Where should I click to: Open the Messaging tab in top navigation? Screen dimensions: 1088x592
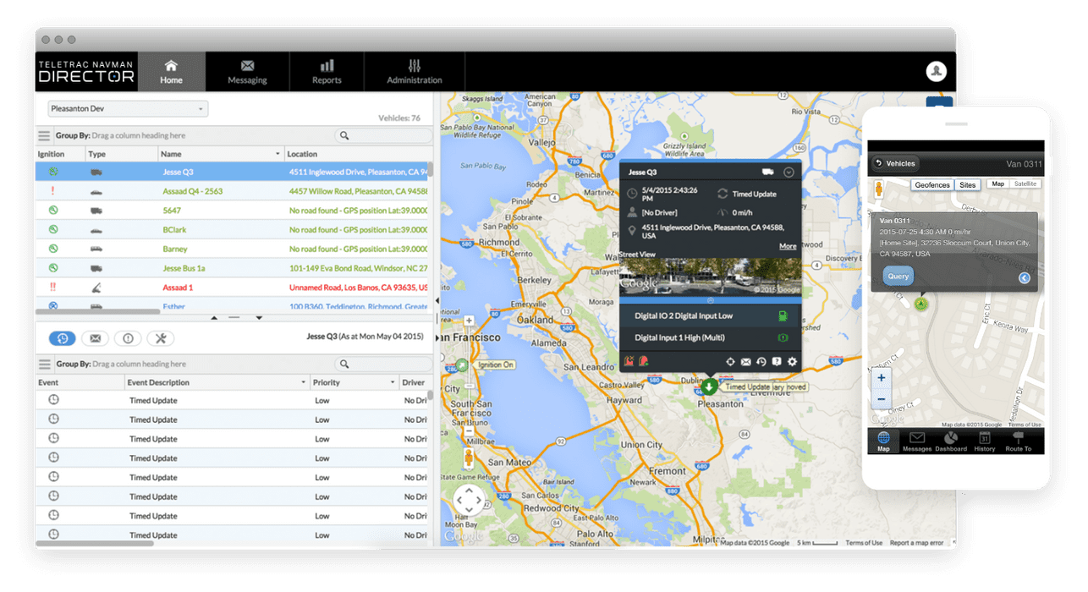[247, 72]
